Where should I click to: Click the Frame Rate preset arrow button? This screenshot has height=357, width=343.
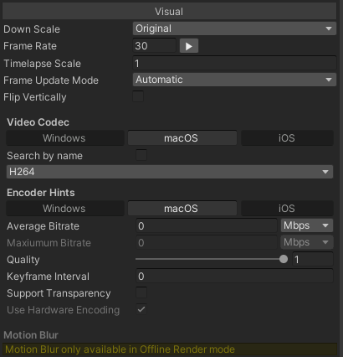[189, 46]
